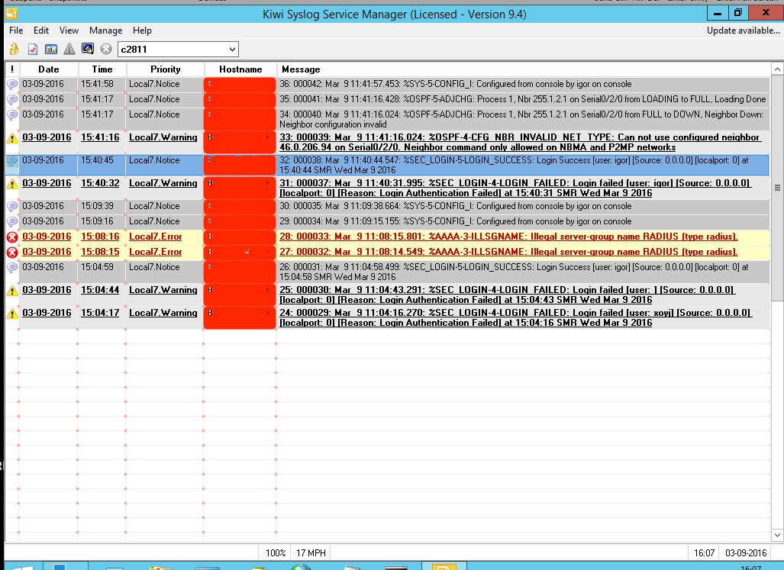The height and width of the screenshot is (570, 784).
Task: Open the File menu
Action: pyautogui.click(x=16, y=31)
